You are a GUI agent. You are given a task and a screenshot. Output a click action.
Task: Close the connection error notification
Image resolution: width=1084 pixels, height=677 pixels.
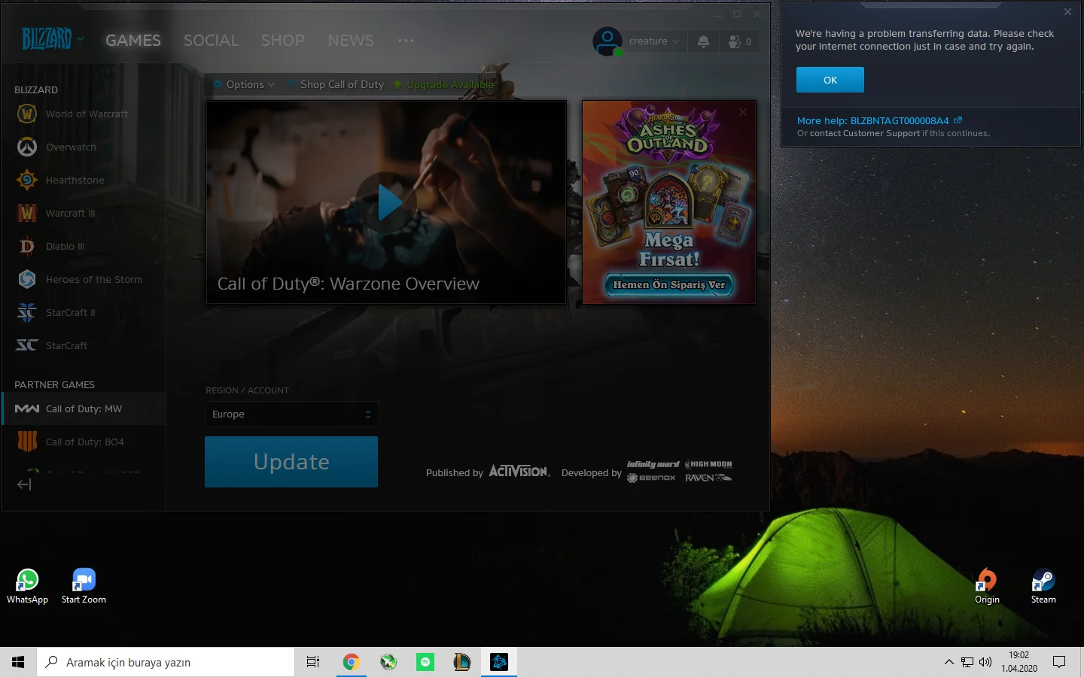(x=1067, y=12)
